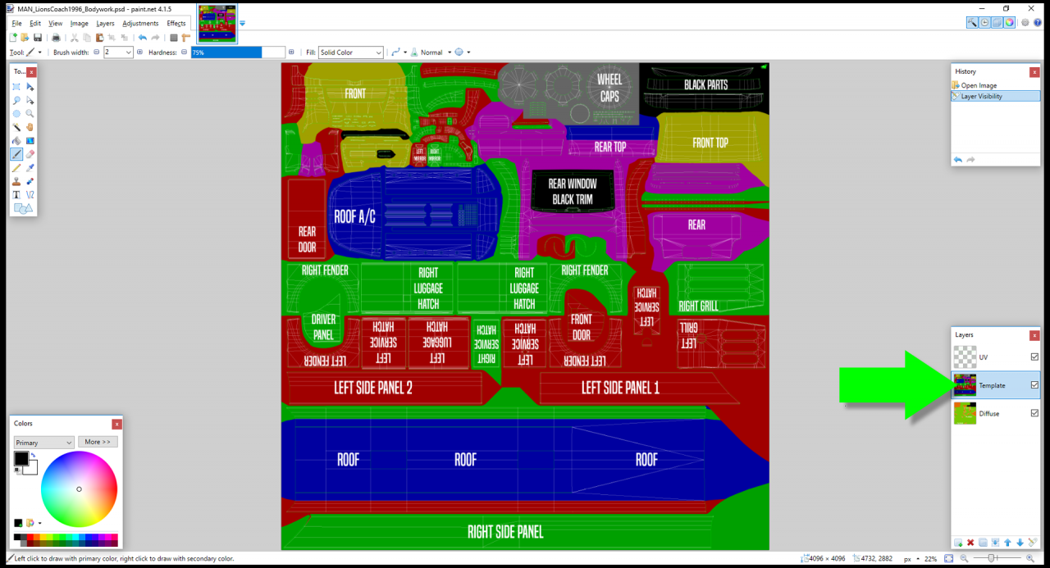Select the Magic Wand tool

click(16, 127)
